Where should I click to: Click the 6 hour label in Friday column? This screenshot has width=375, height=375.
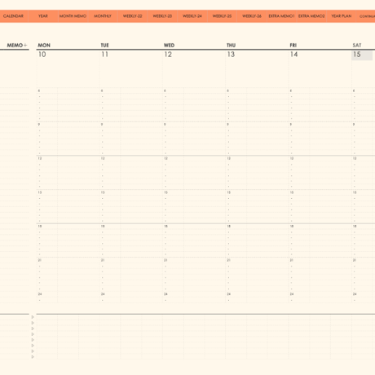[x=291, y=90]
